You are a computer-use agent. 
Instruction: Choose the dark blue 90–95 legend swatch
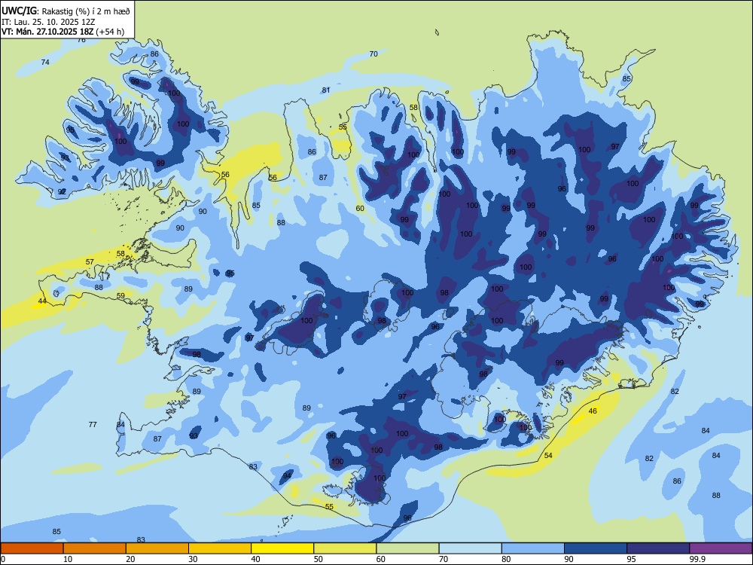596,548
